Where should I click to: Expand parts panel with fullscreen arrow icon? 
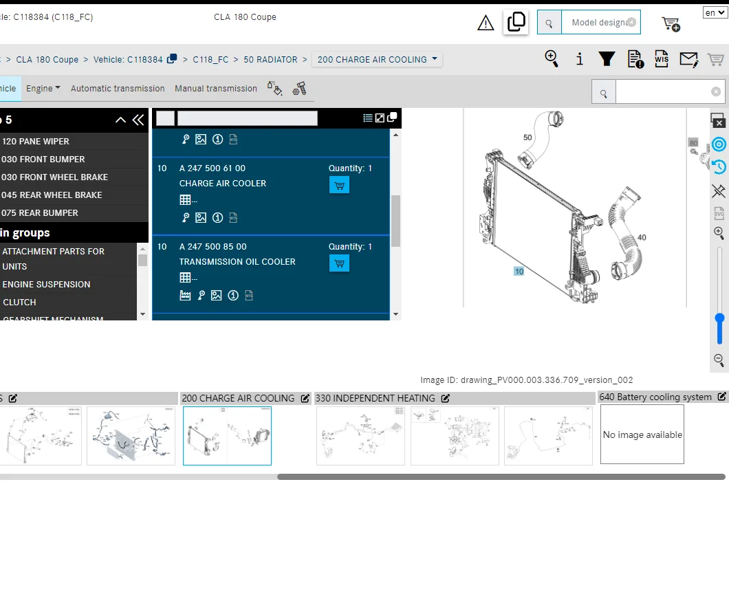[380, 118]
